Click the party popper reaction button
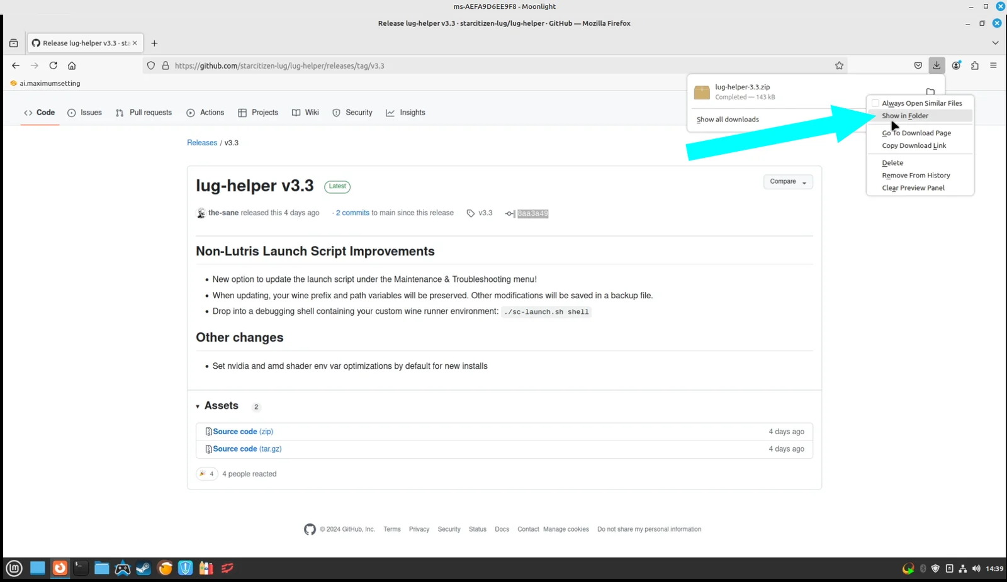Screen dimensions: 1007x582 206,474
